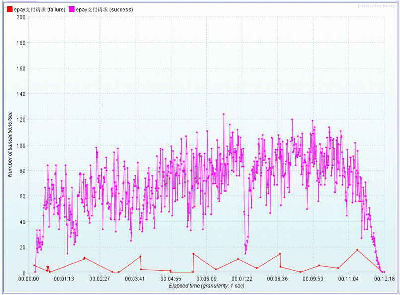This screenshot has width=400, height=295.
Task: Click the x-axis time label 00:12:18
Action: click(x=385, y=279)
